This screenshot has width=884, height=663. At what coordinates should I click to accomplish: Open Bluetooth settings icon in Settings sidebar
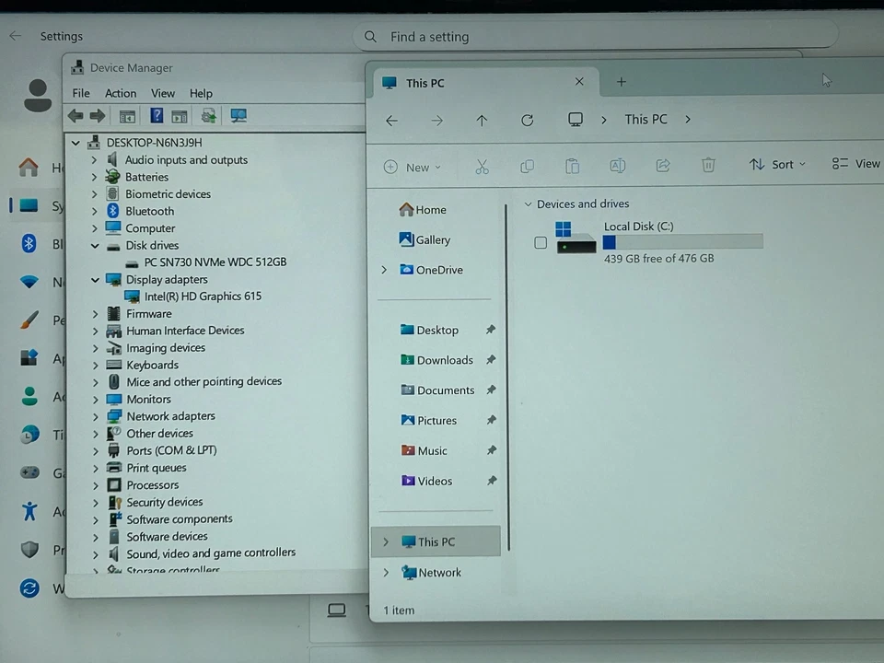(29, 243)
